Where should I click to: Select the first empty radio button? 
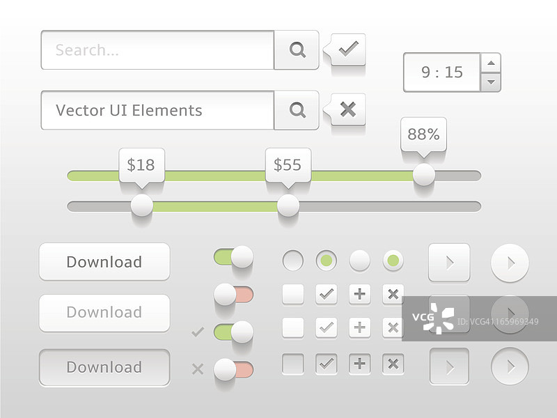point(293,261)
